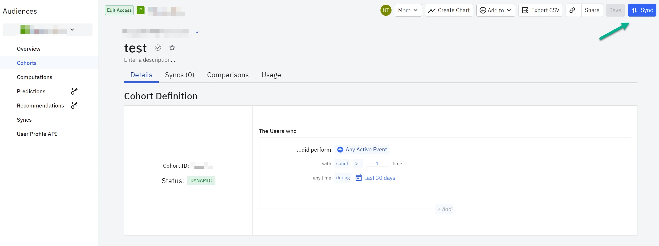Click the Create Chart button
This screenshot has width=659, height=246.
[449, 10]
